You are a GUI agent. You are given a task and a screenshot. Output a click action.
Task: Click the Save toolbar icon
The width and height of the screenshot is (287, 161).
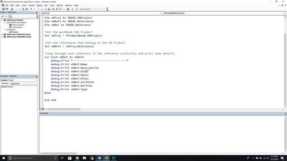tap(12, 9)
